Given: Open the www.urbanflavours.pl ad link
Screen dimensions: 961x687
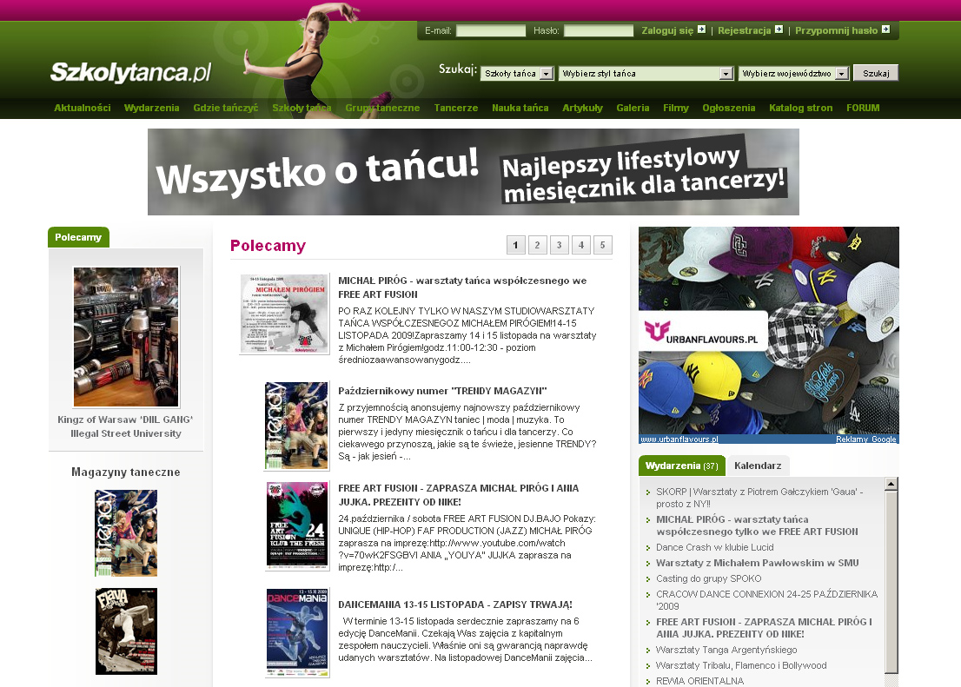Looking at the screenshot, I should tap(679, 439).
